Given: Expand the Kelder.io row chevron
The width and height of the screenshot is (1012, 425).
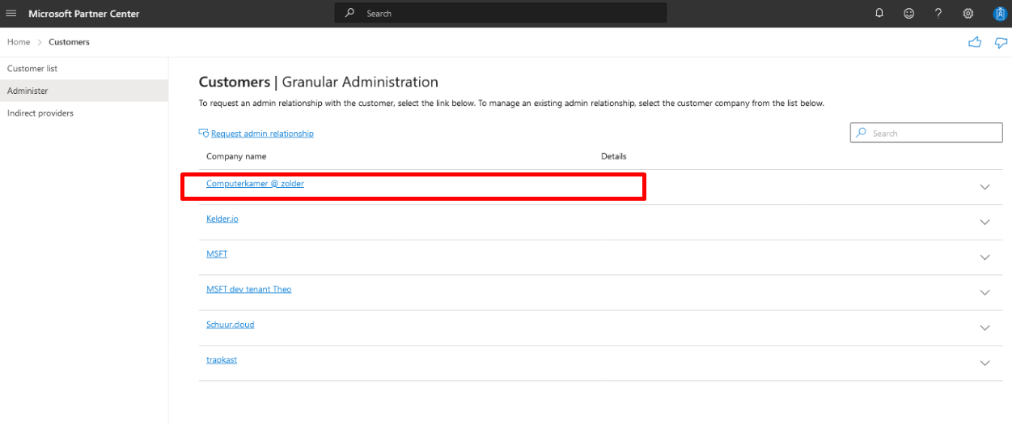Looking at the screenshot, I should (x=984, y=222).
